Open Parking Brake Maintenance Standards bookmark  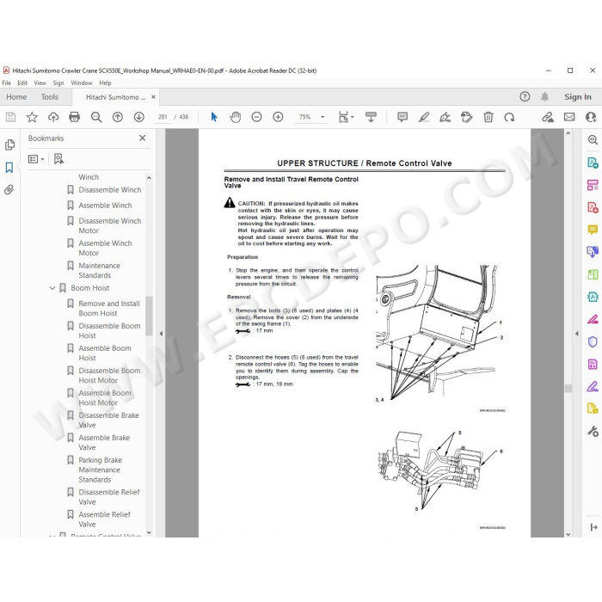coord(101,470)
